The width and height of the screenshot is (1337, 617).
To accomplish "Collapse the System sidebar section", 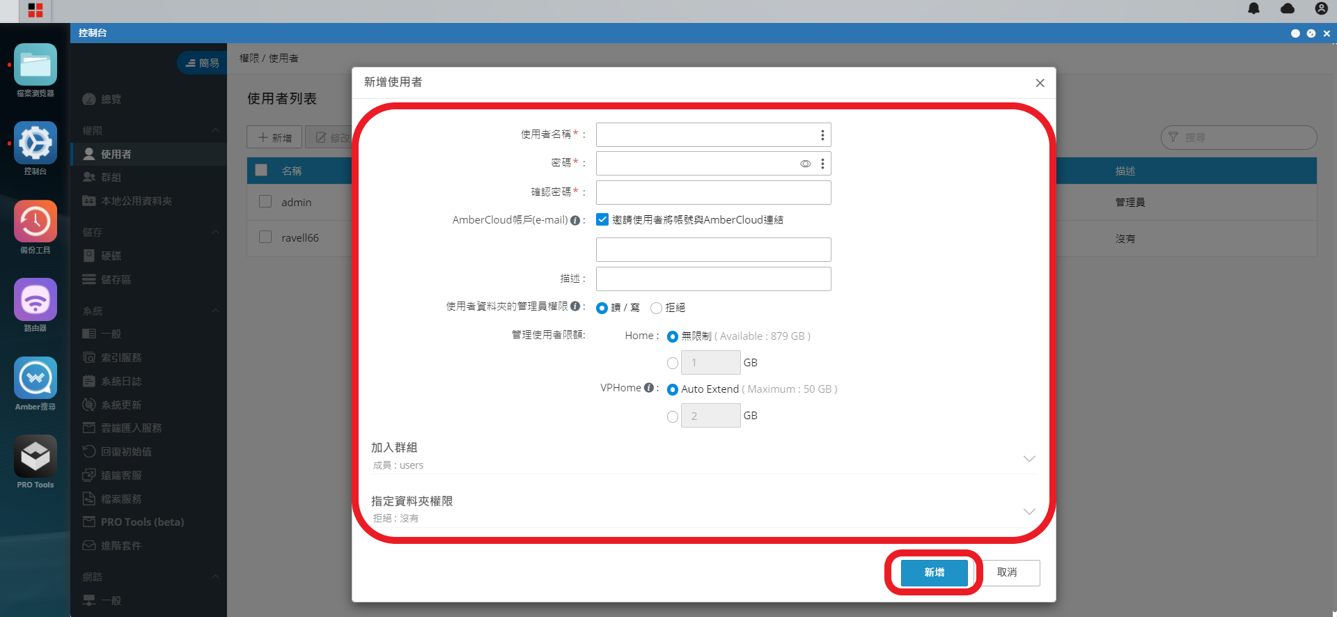I will [x=215, y=311].
